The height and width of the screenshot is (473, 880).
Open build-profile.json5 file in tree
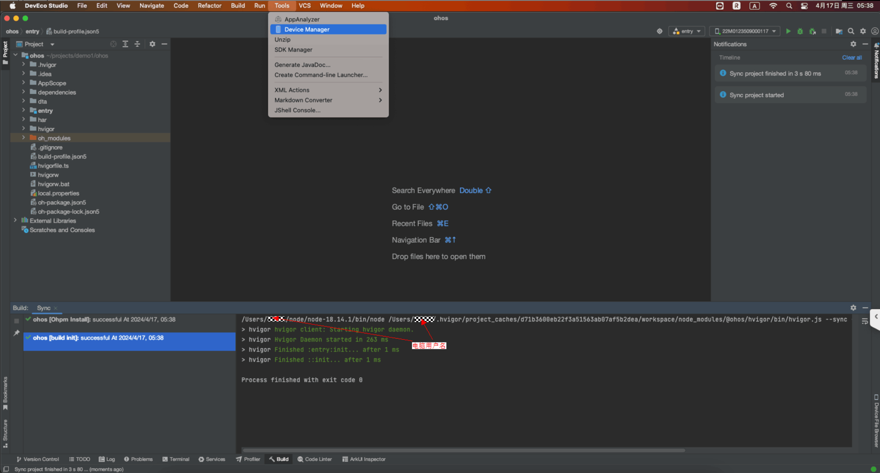tap(62, 156)
